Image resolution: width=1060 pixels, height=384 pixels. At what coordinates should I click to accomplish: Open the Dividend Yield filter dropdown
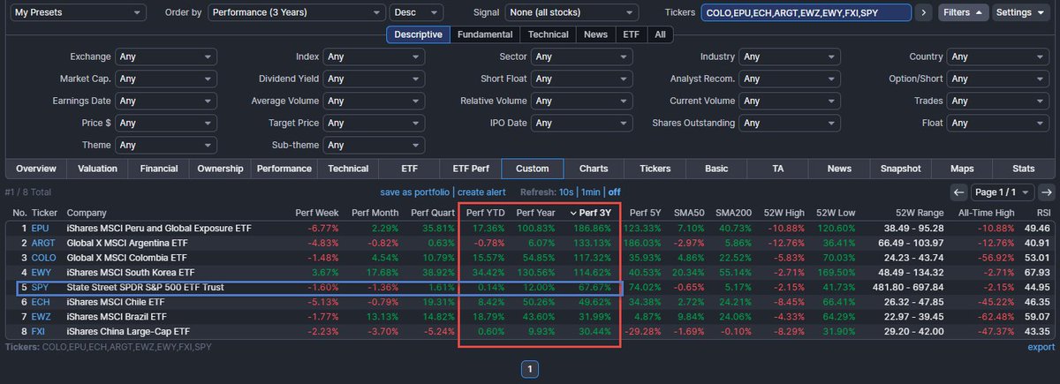click(x=374, y=79)
